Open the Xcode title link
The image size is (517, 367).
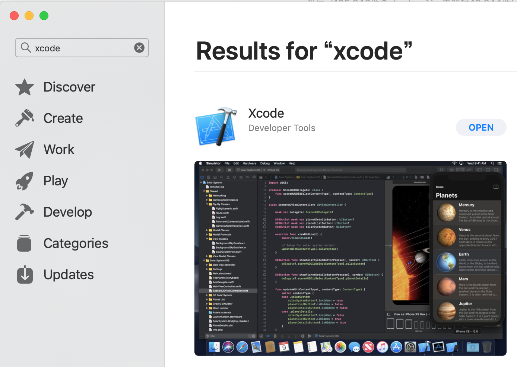coord(266,113)
